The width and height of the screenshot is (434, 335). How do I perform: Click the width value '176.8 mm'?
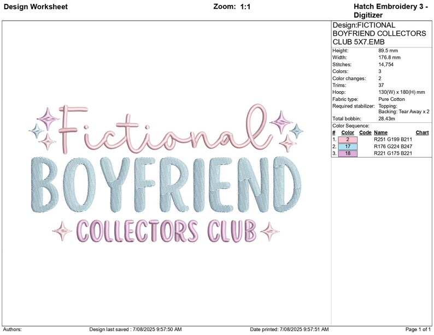pyautogui.click(x=389, y=57)
